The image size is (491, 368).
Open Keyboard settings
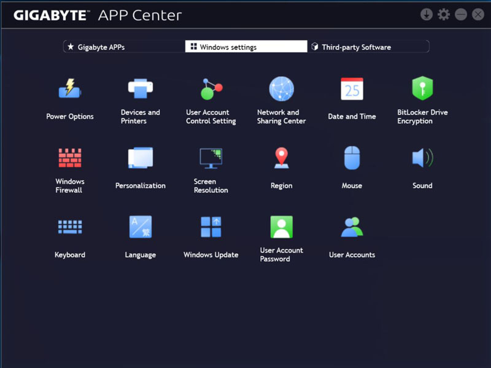[x=70, y=227]
